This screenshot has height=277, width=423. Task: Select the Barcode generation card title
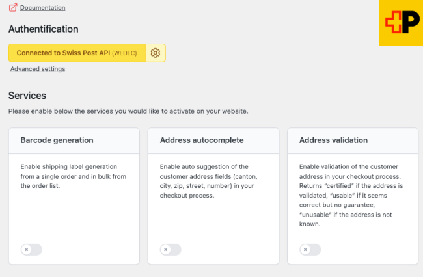[57, 140]
